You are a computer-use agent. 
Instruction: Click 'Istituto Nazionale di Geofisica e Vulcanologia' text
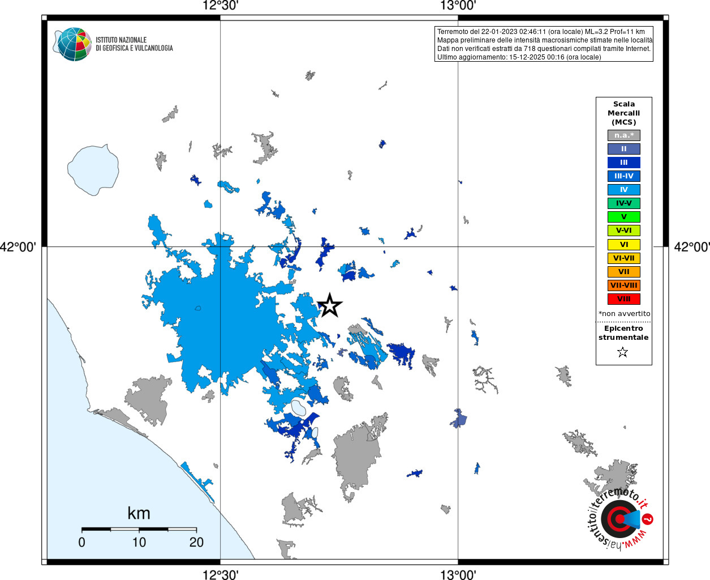(134, 44)
